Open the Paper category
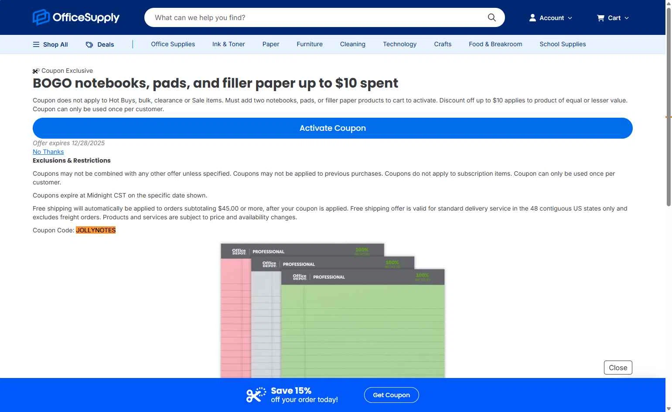 tap(271, 44)
